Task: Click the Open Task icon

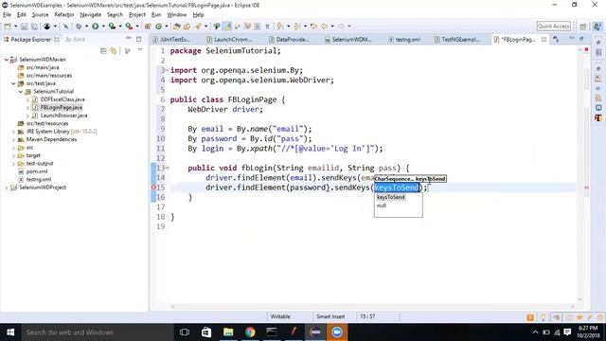Action: pos(187,27)
